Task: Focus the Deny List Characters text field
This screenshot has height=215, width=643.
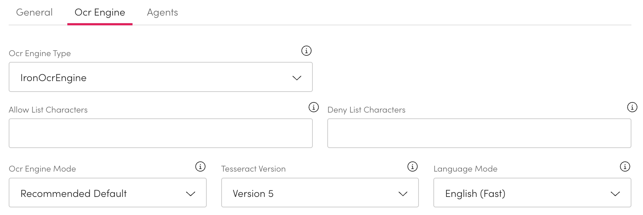Action: pyautogui.click(x=479, y=133)
